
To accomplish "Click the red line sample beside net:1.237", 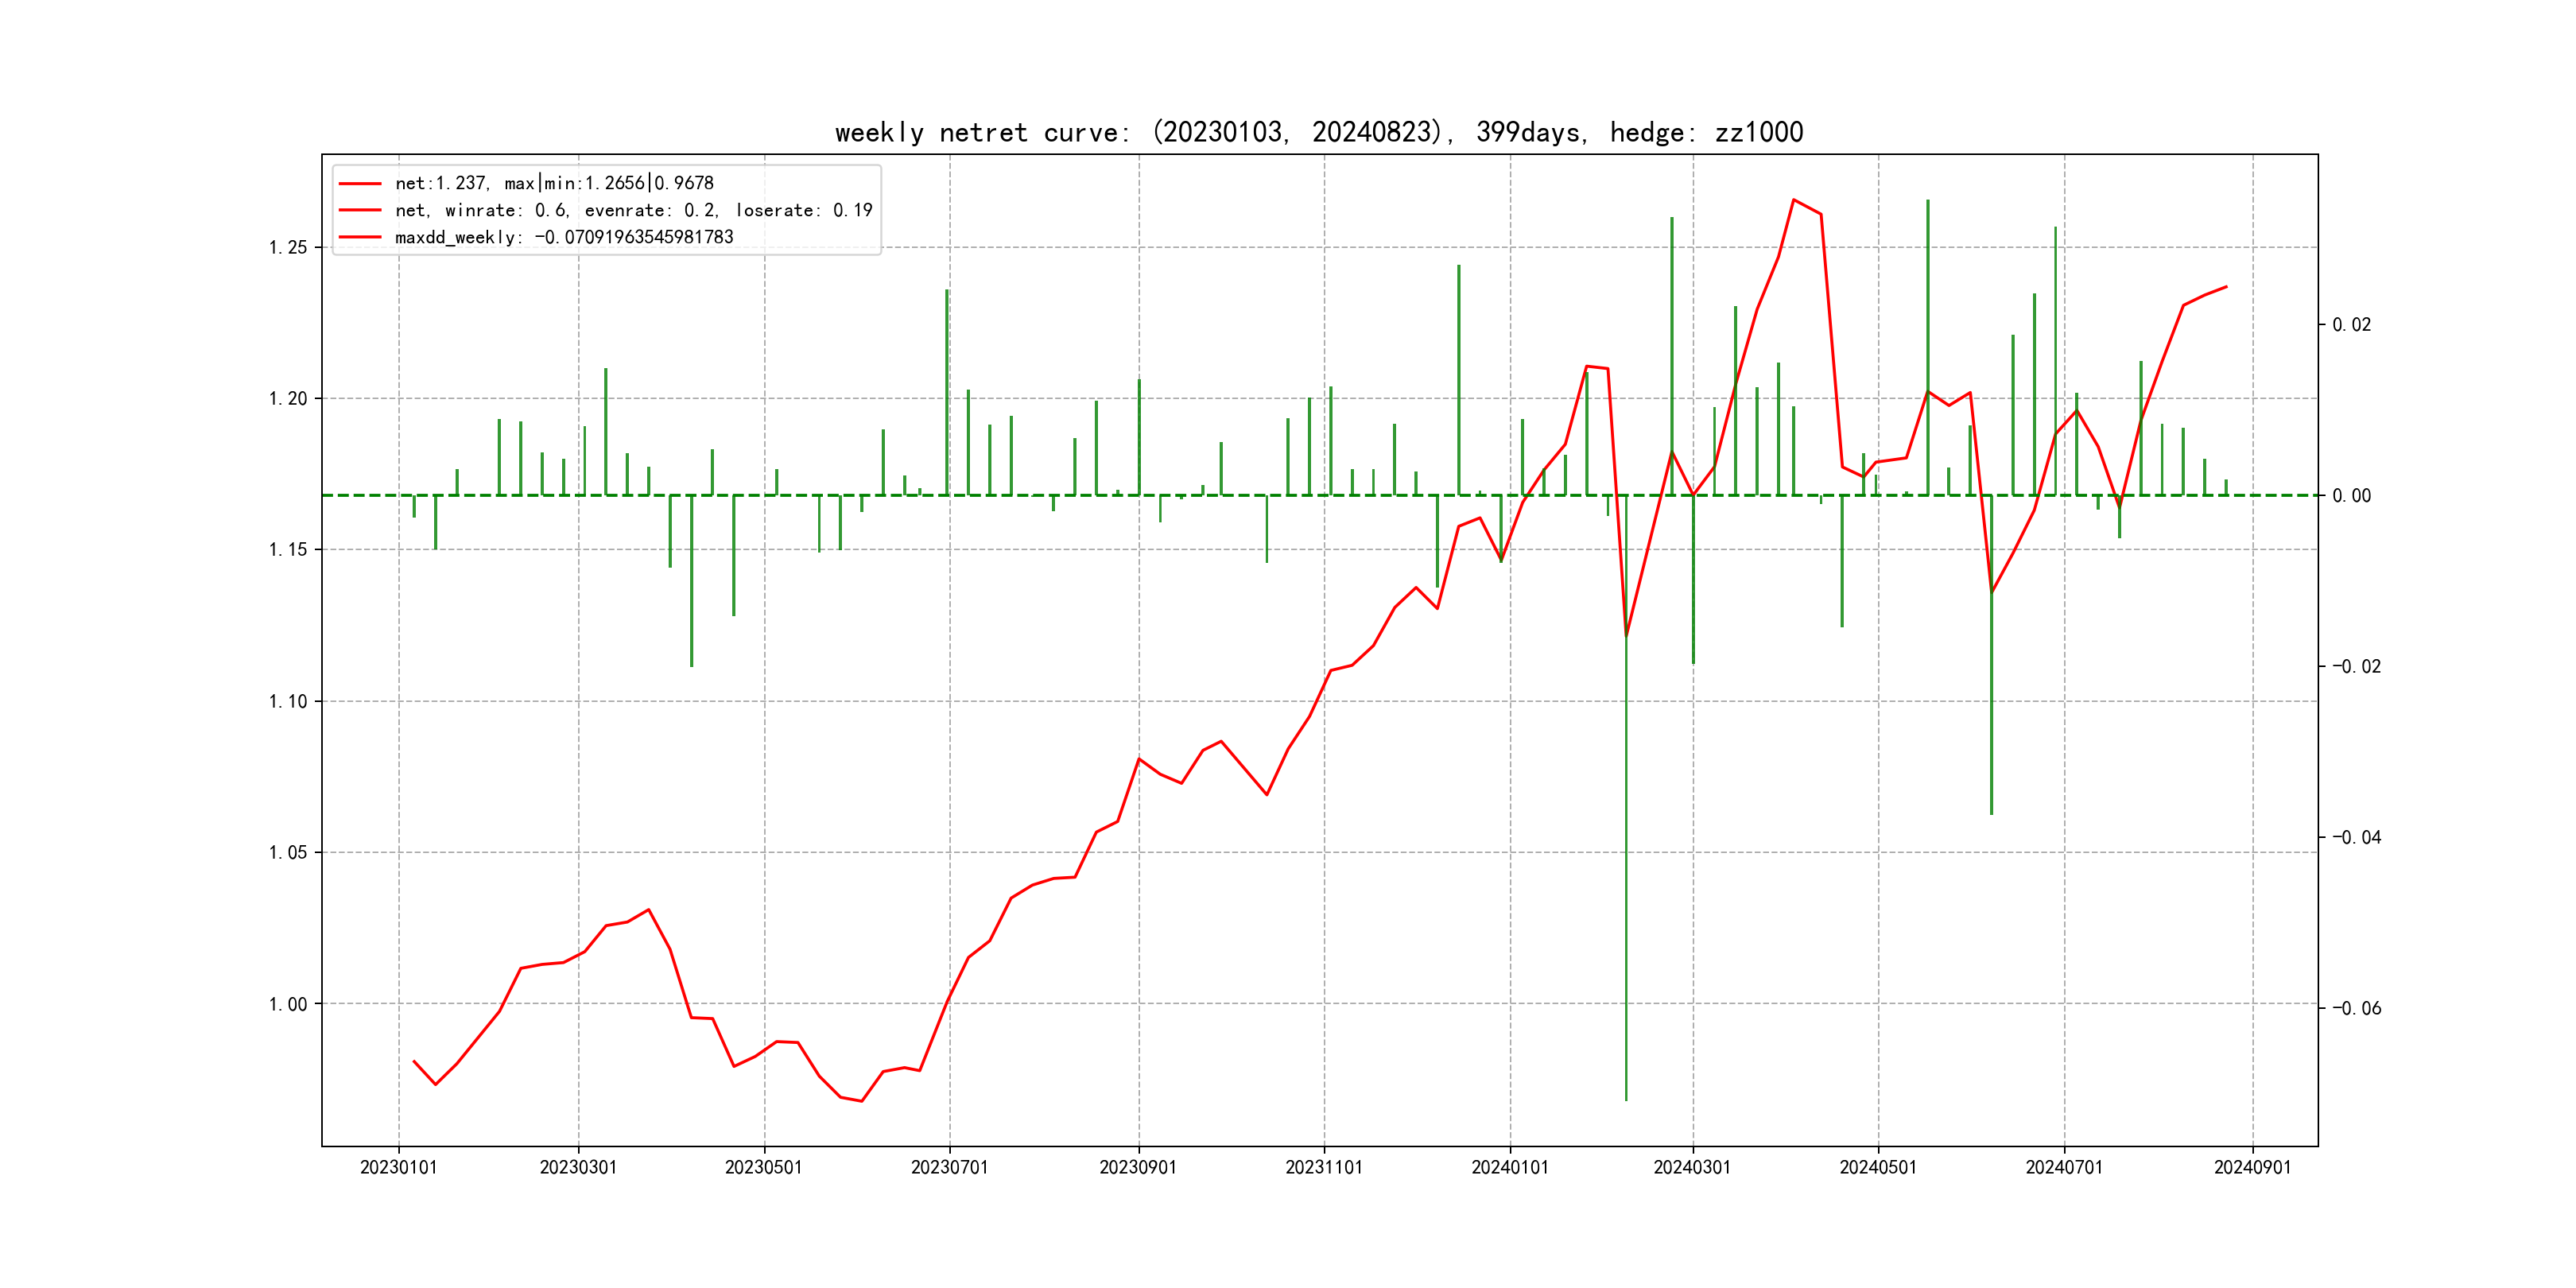I will [360, 184].
